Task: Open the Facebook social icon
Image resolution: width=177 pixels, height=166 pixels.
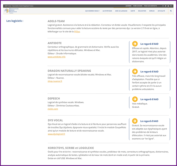Action: pos(163,6)
